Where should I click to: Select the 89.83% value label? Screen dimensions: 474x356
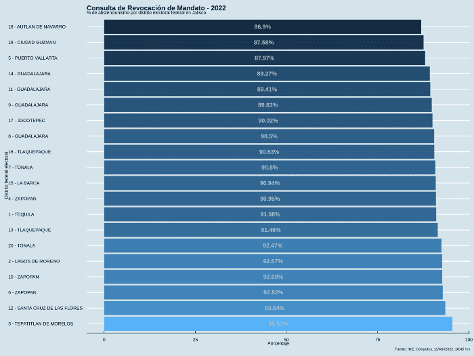click(267, 105)
